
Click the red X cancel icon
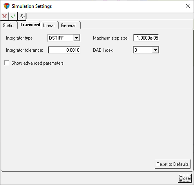pos(5,16)
